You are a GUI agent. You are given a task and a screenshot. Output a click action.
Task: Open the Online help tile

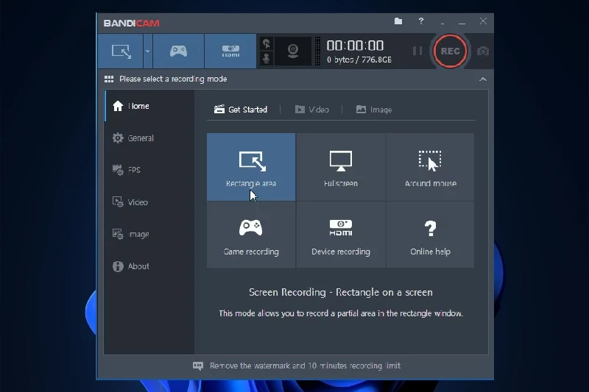point(430,235)
